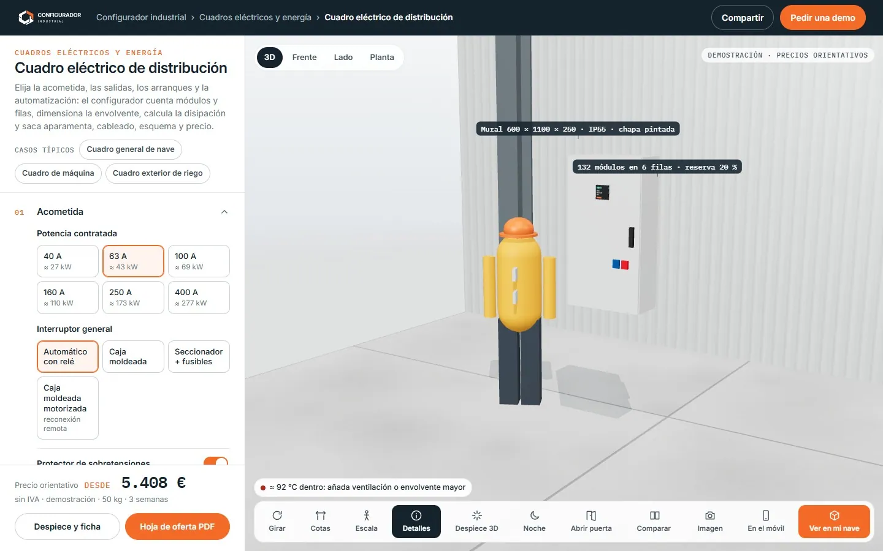This screenshot has width=883, height=551.
Task: Click the Abrir puerta tool
Action: tap(591, 522)
